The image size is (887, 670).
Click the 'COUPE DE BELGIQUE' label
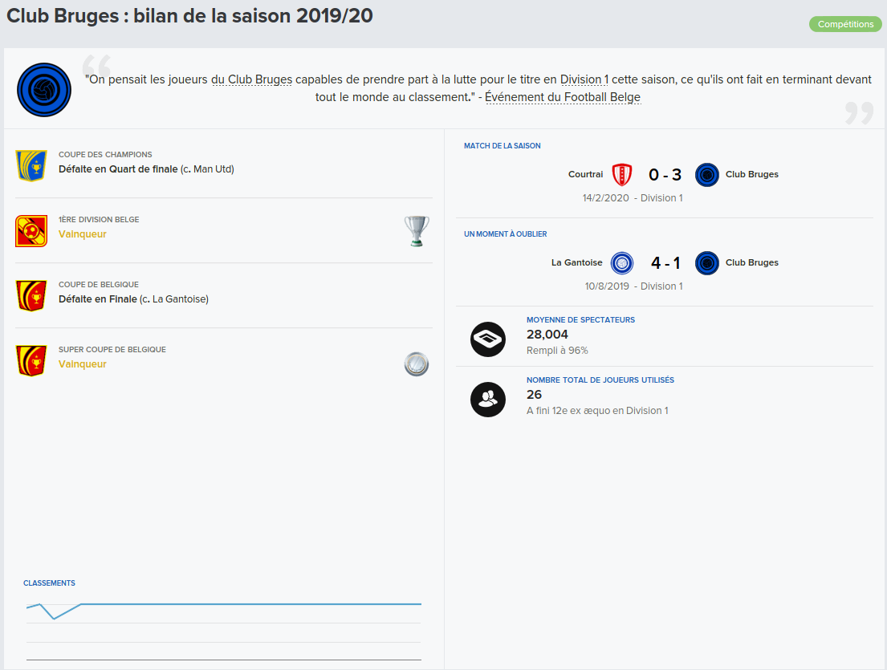click(x=99, y=284)
